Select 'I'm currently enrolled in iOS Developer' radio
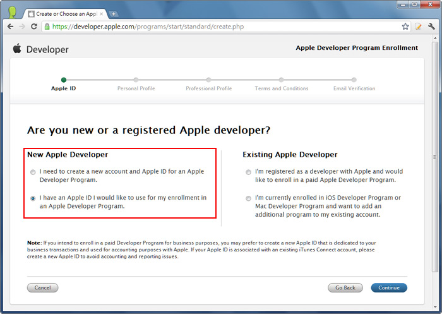 248,198
